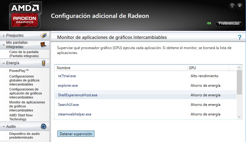Sort the list by GPU column header
The height and width of the screenshot is (142, 246).
(208, 68)
